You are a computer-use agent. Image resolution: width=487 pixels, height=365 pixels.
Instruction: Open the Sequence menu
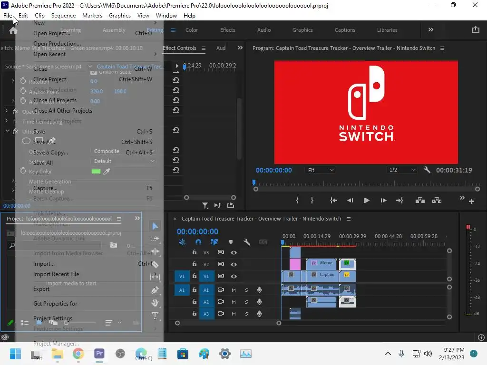point(63,16)
